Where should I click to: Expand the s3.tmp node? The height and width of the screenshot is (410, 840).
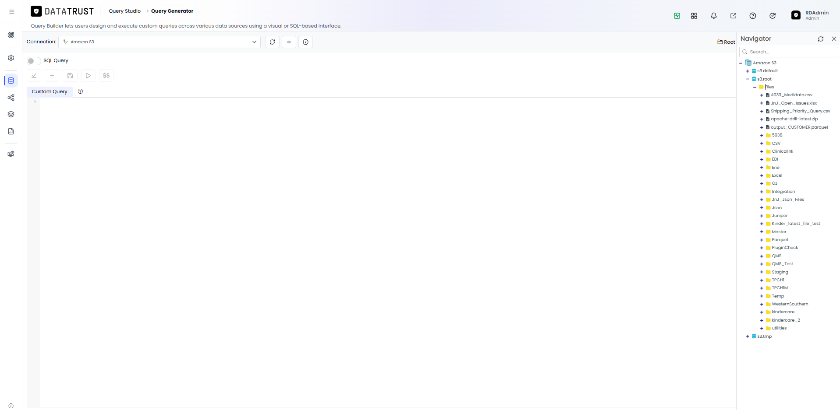pyautogui.click(x=748, y=336)
